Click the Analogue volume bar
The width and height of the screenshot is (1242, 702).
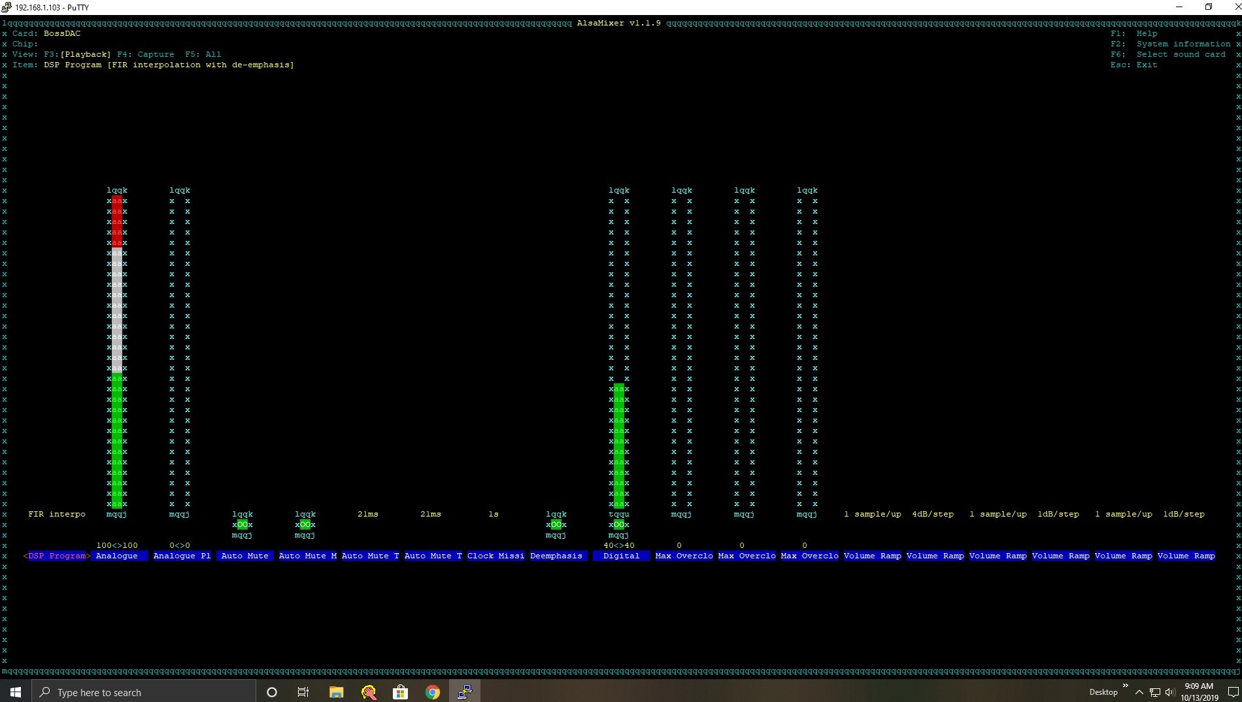coord(117,353)
